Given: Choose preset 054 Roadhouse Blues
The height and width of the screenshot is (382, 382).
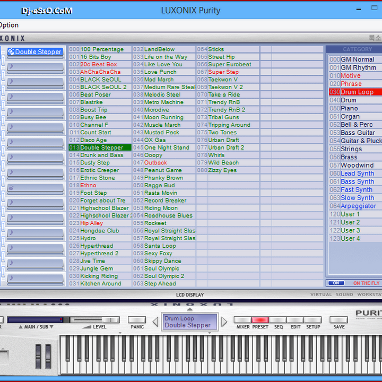Looking at the screenshot, I should pyautogui.click(x=164, y=215).
